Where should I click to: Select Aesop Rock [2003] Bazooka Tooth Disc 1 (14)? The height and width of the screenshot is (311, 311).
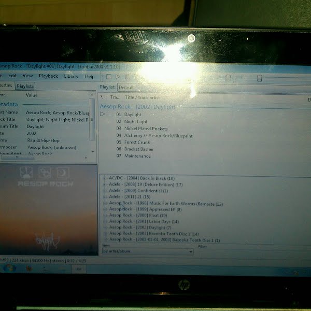tap(154, 234)
